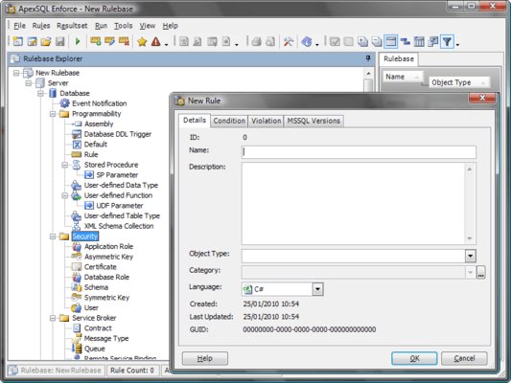The width and height of the screenshot is (511, 383).
Task: Click the green Run play icon
Action: 78,42
